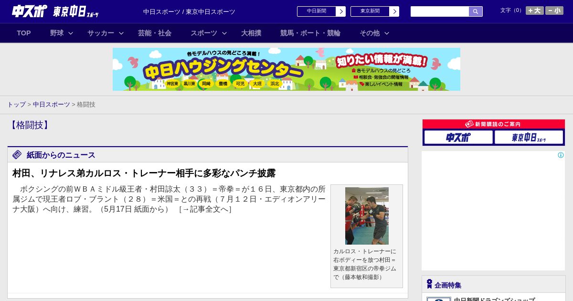Click the header text 中日スポーツ / 東京中日スポーツ
This screenshot has width=573, height=301.
pyautogui.click(x=189, y=11)
